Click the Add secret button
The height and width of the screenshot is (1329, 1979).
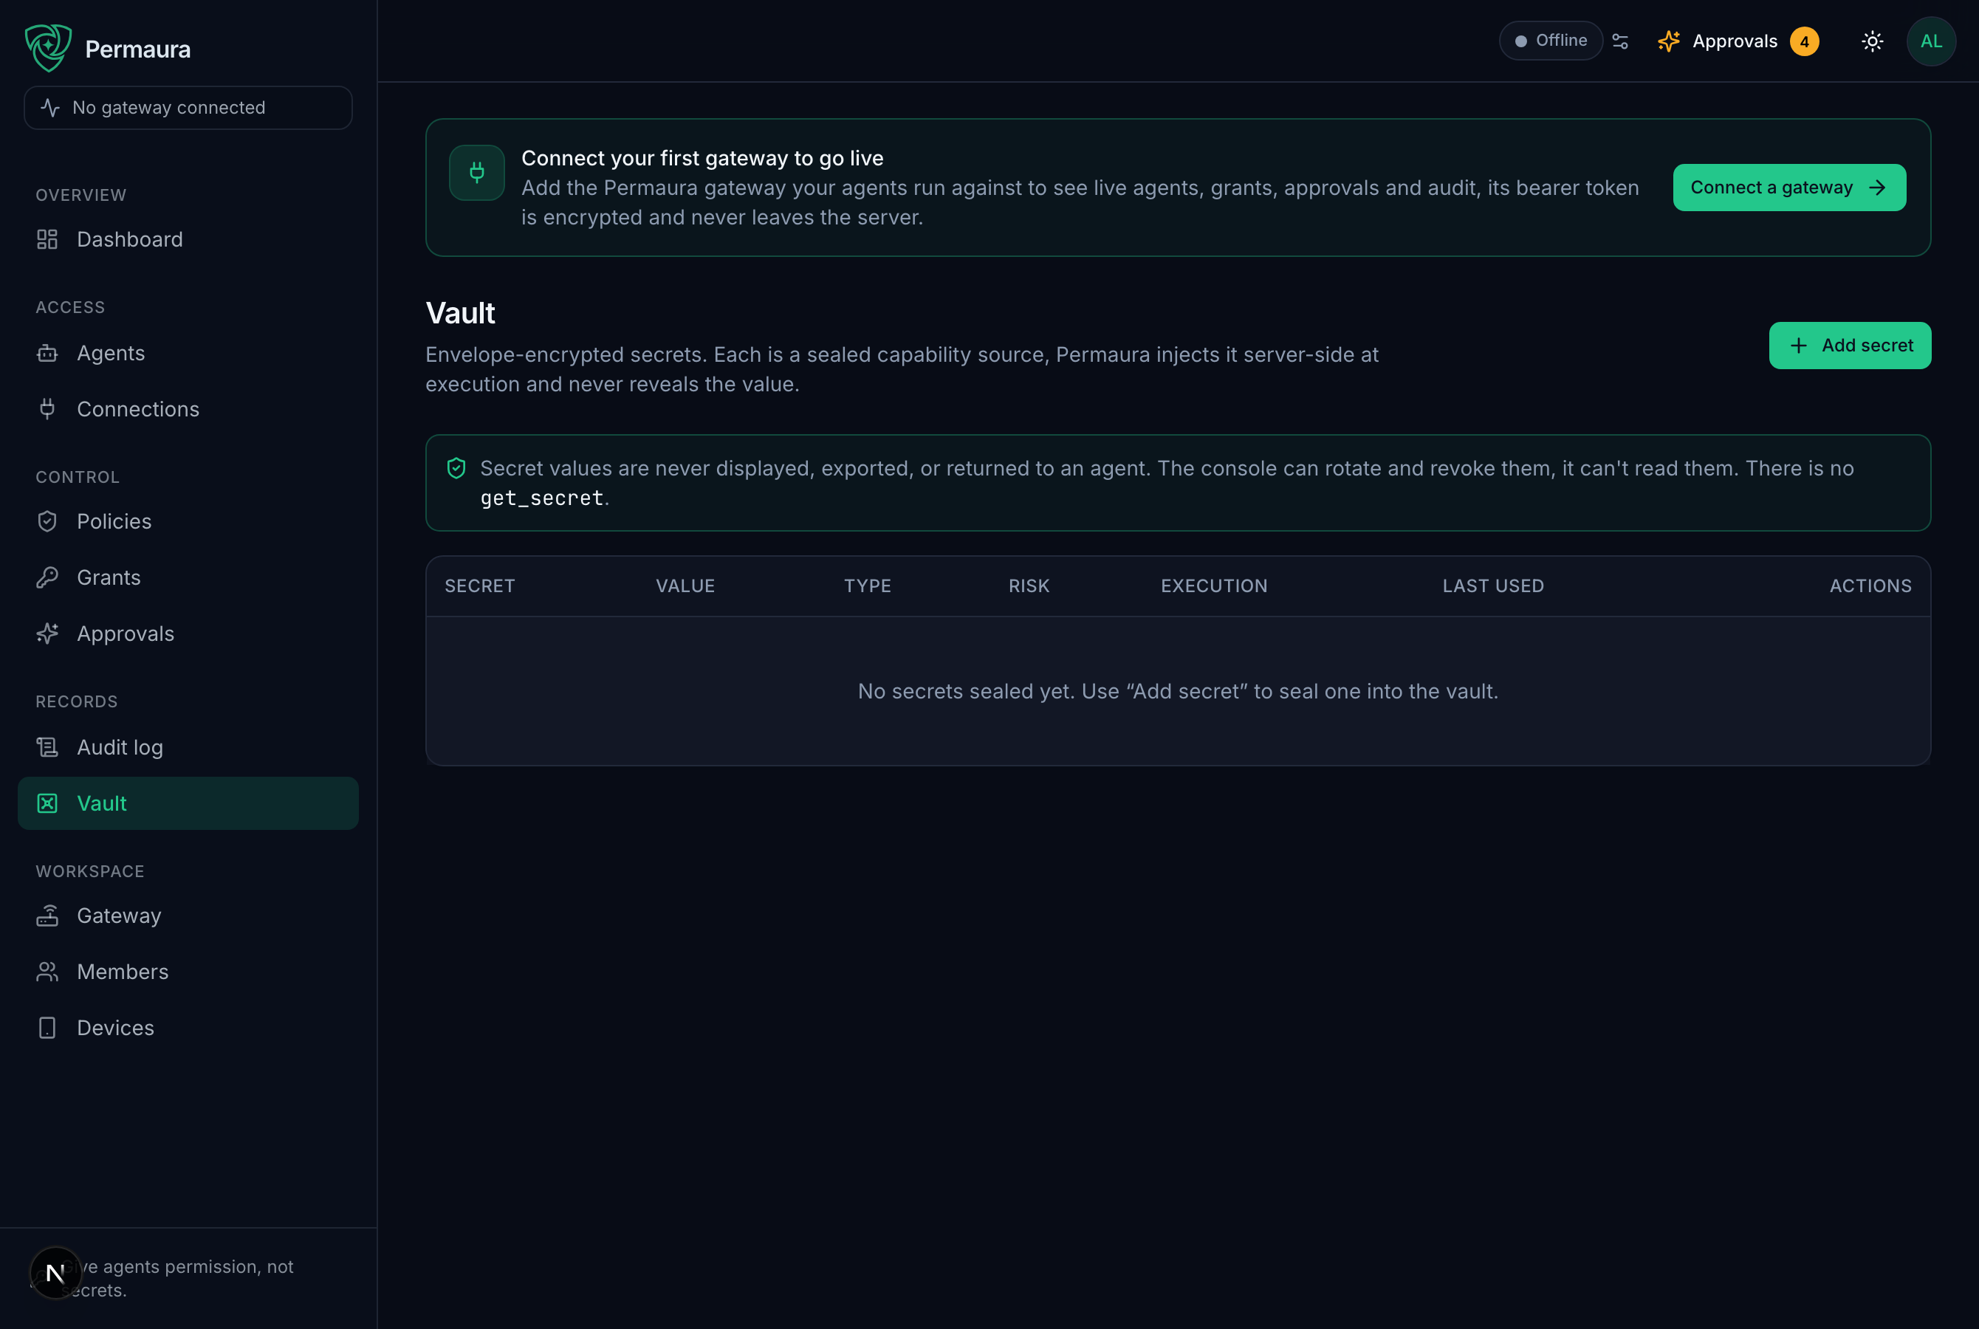coord(1849,345)
